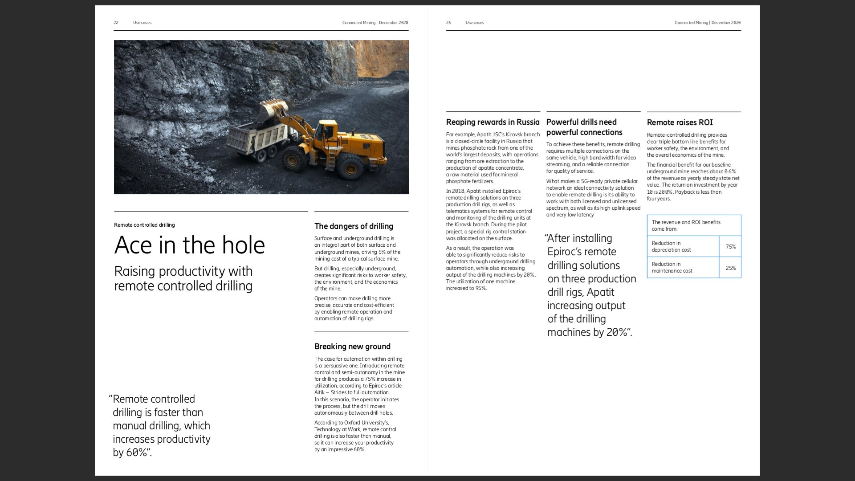Click the 'Ace in the hole' headline
855x481 pixels.
190,245
